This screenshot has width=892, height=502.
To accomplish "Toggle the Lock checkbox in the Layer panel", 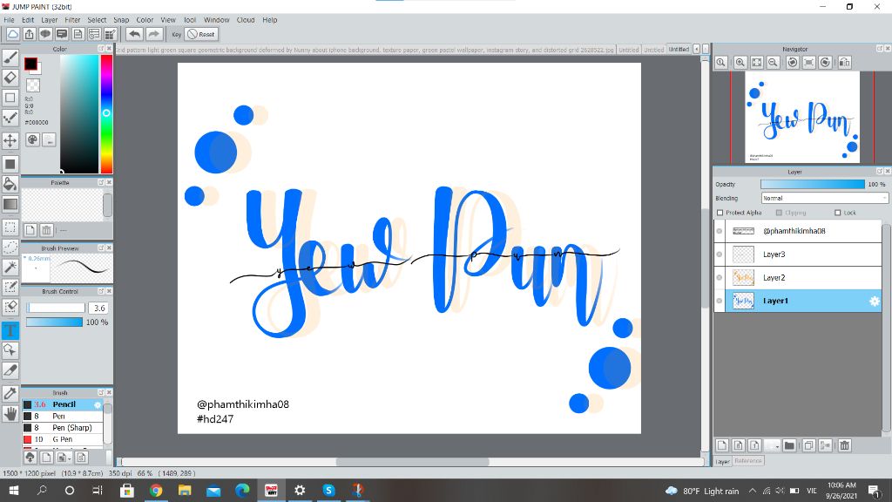I will click(x=837, y=213).
